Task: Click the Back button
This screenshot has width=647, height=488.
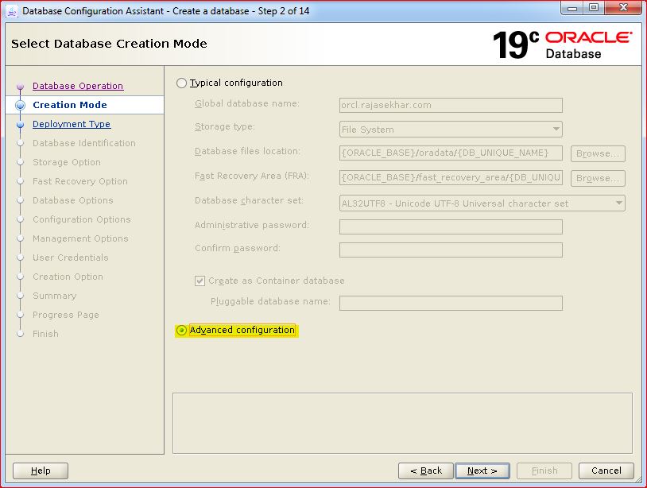Action: point(425,471)
